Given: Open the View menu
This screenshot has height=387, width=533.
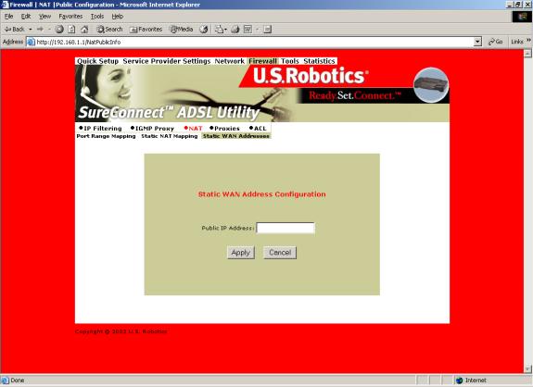Looking at the screenshot, I should [x=44, y=17].
